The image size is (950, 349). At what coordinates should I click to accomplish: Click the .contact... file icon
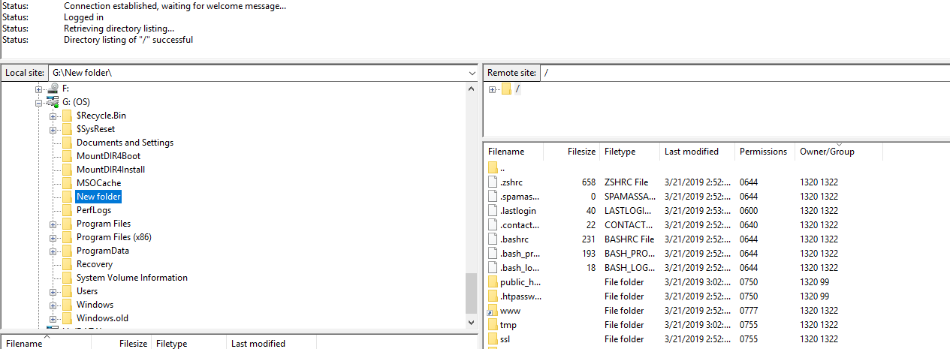point(493,224)
